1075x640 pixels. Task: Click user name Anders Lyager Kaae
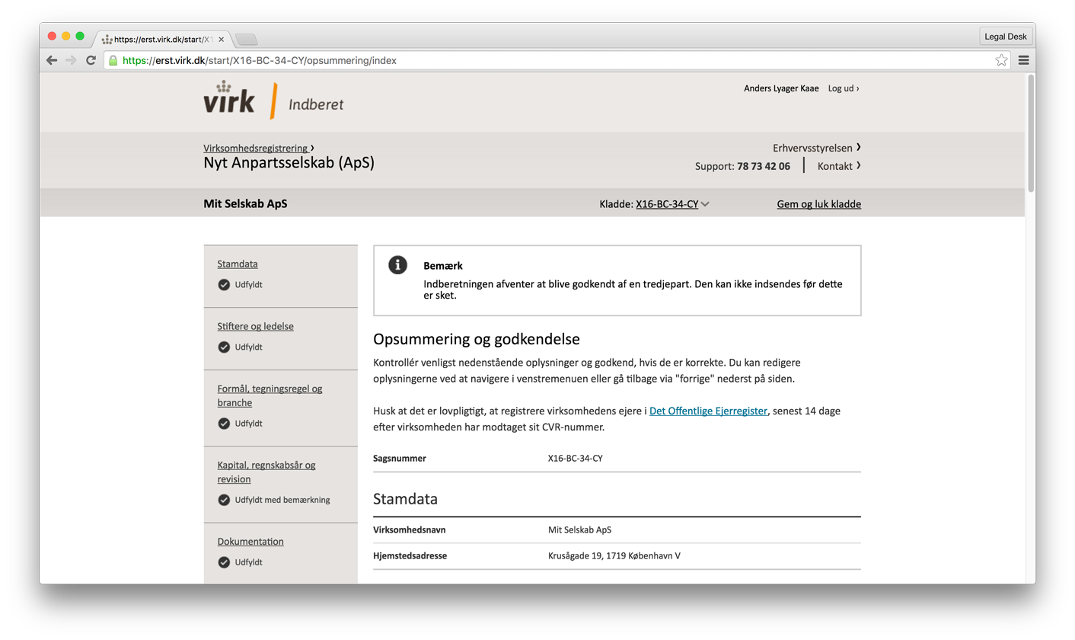coord(781,88)
